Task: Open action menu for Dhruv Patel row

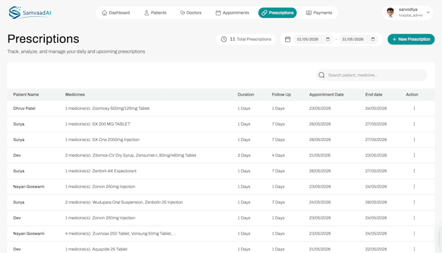Action: [414, 109]
